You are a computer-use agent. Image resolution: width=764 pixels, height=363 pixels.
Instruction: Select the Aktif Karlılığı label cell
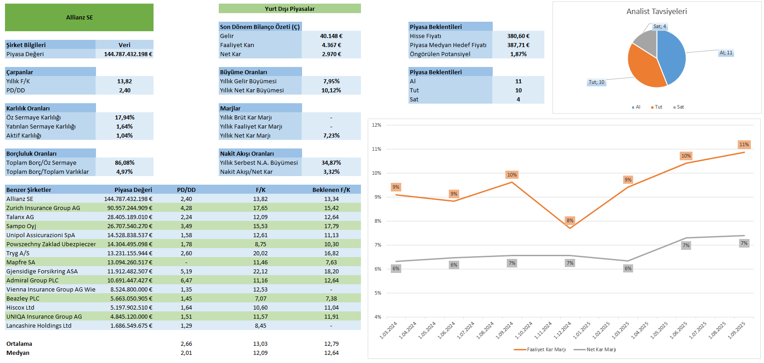point(50,135)
